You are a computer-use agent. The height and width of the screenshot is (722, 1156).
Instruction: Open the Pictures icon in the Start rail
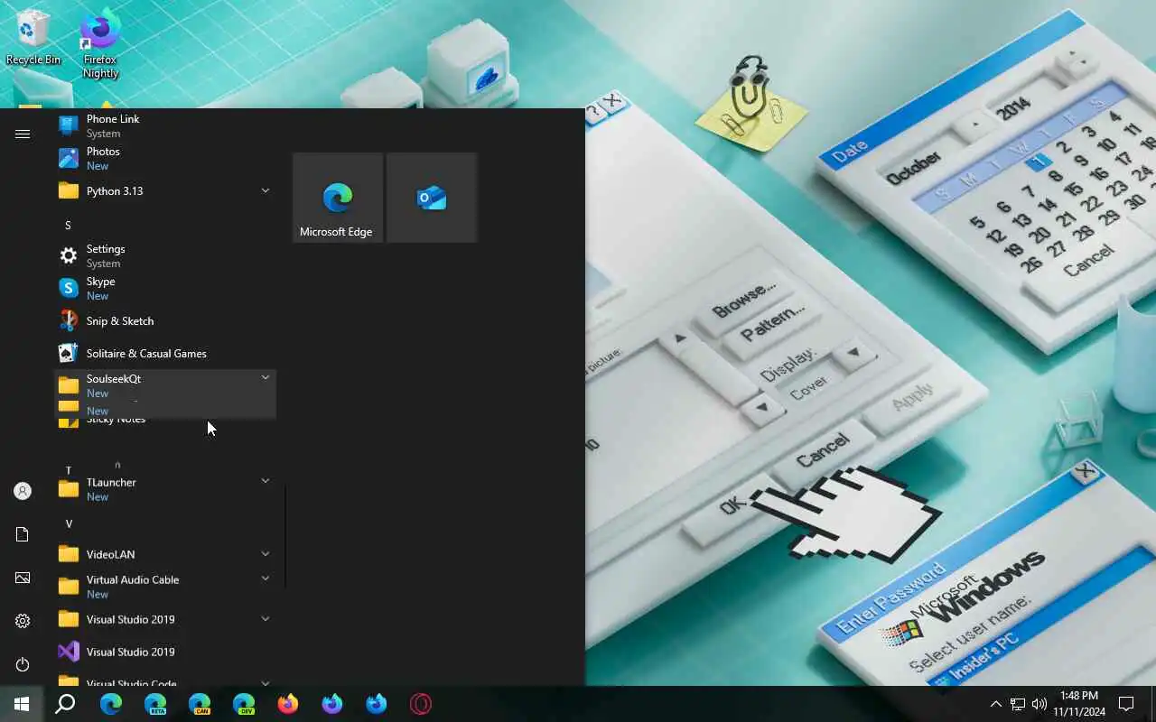coord(23,578)
